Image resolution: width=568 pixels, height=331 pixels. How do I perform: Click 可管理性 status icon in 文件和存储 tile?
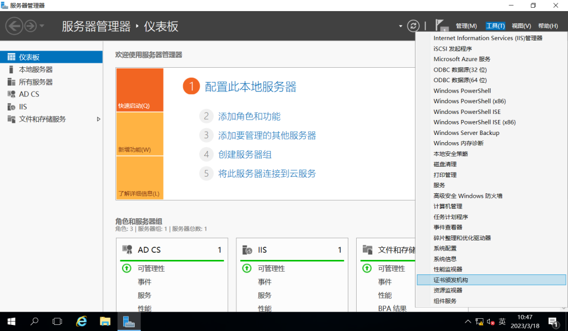pos(367,268)
